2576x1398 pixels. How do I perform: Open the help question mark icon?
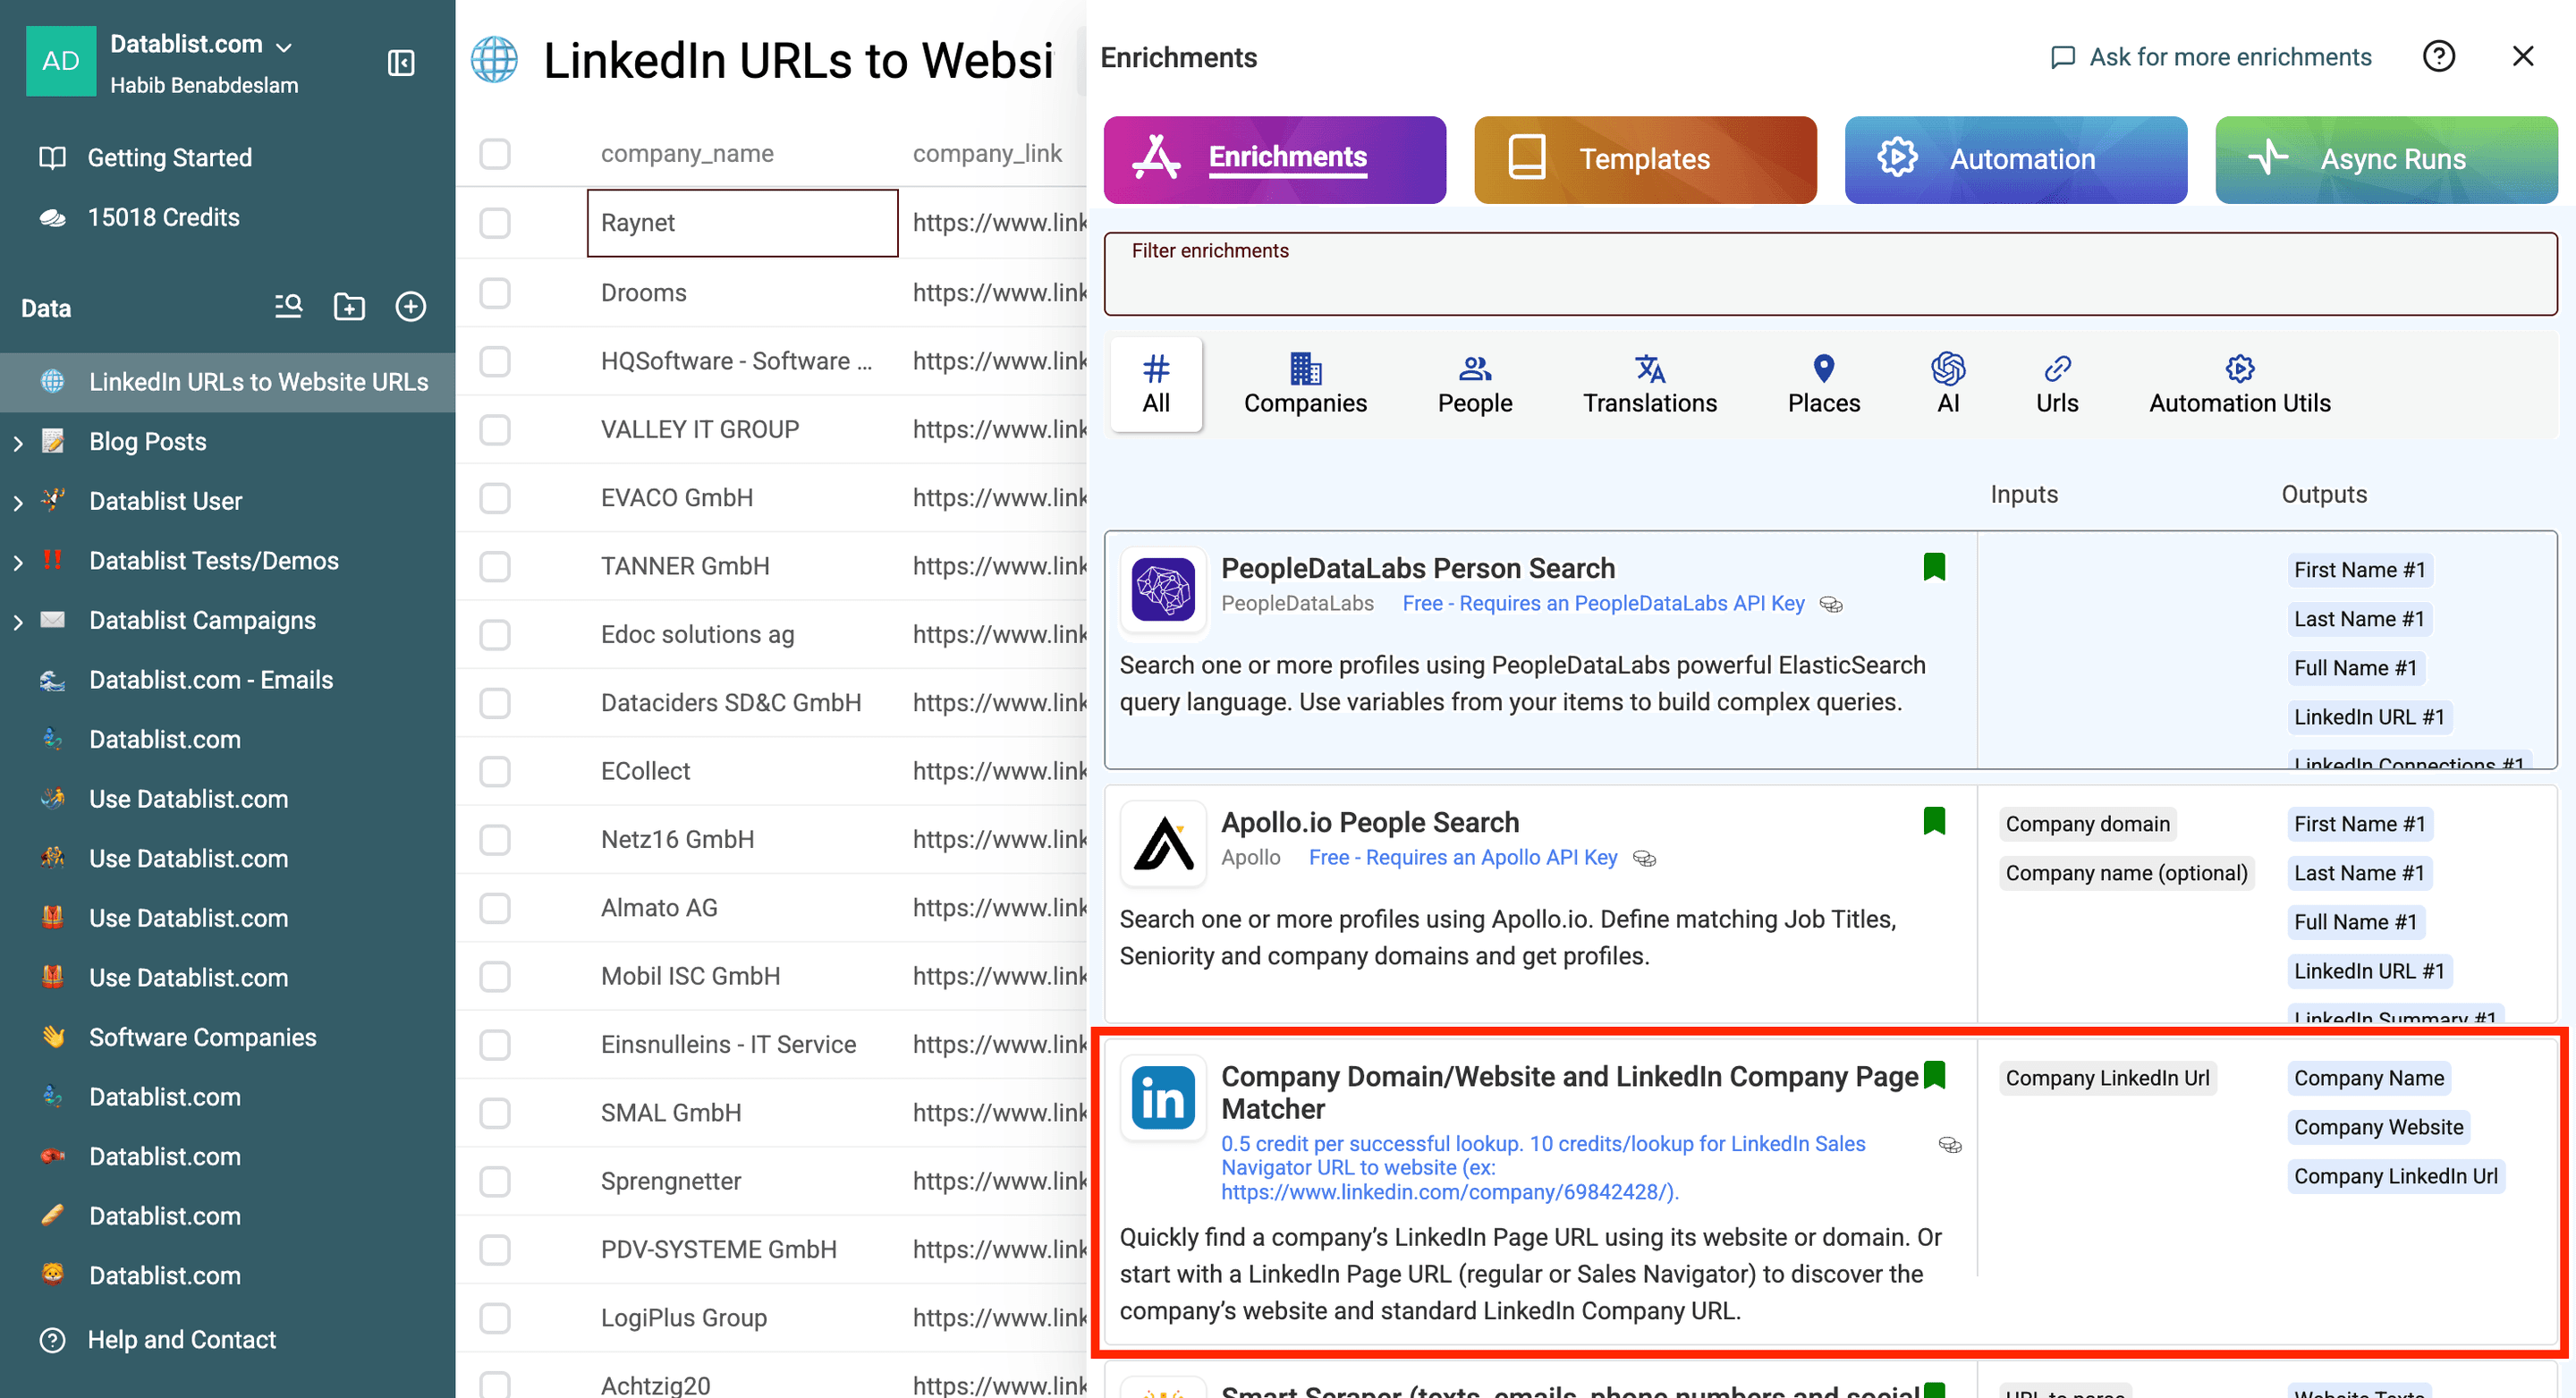2438,56
